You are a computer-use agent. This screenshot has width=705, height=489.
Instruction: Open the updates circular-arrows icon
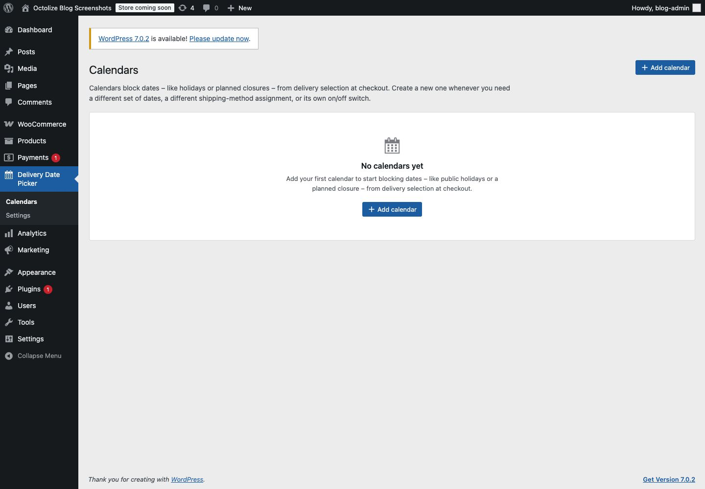(x=183, y=8)
